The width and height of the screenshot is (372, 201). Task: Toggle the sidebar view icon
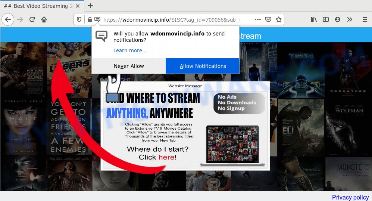326,19
